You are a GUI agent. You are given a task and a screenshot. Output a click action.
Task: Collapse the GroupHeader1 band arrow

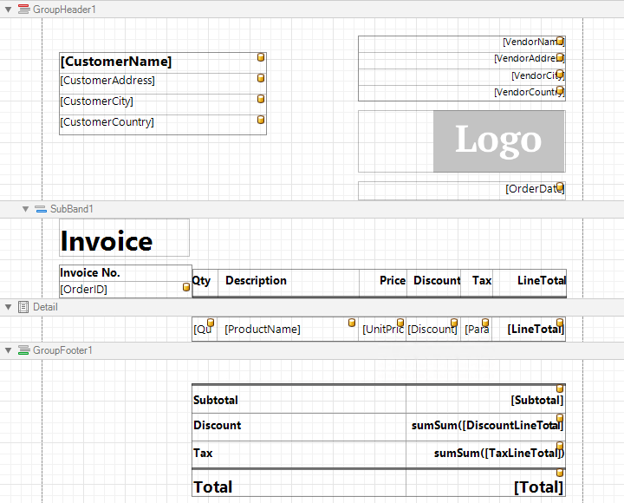pos(8,9)
